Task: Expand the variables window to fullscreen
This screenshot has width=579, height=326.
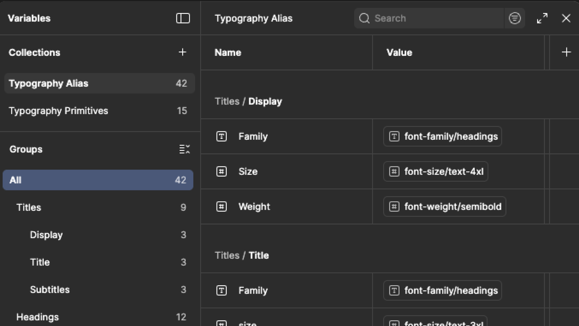Action: (542, 18)
